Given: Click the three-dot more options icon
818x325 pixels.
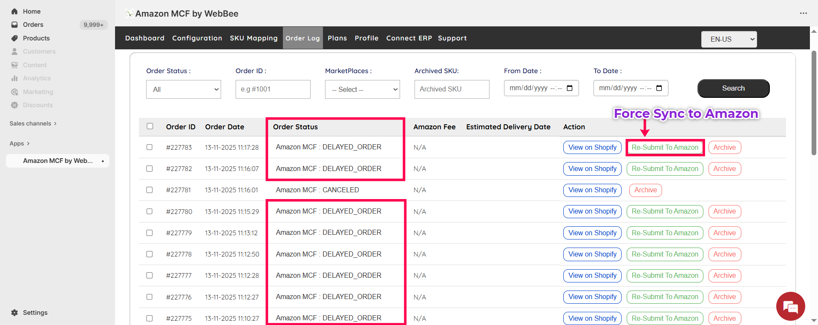Looking at the screenshot, I should click(803, 13).
